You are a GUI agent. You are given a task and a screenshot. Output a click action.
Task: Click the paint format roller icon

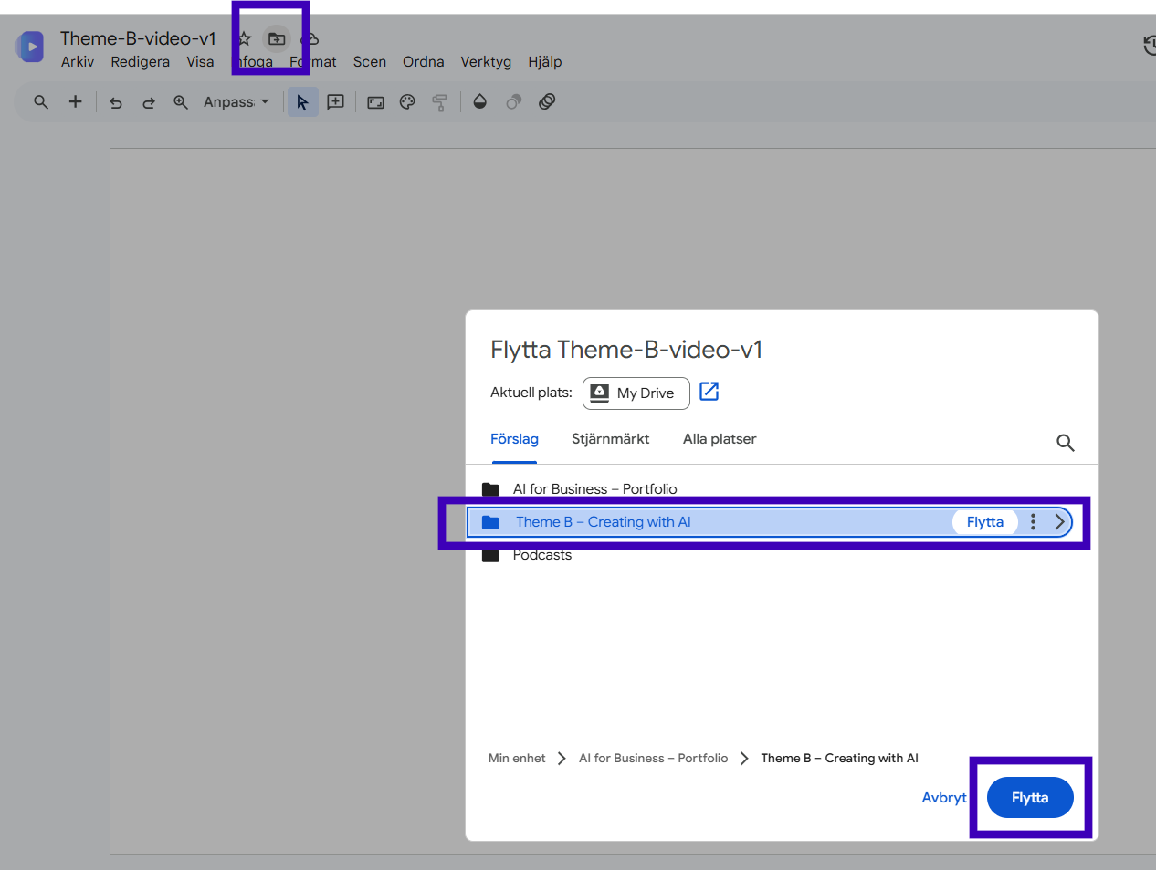440,102
